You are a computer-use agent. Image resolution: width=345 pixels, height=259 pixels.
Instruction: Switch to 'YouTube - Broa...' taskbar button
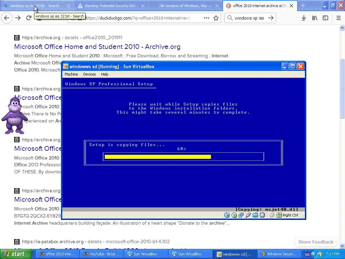coord(101,254)
